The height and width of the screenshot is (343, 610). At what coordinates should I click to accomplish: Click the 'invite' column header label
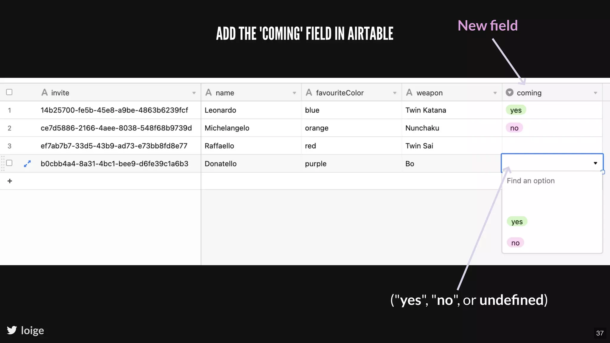(x=60, y=93)
